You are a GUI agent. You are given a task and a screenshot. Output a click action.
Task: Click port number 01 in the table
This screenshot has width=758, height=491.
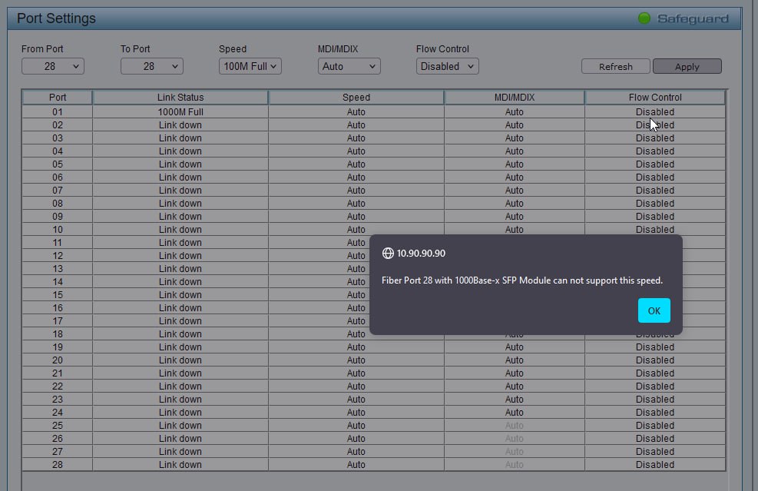point(58,111)
